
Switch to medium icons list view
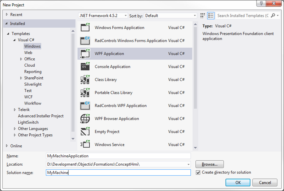coord(211,16)
